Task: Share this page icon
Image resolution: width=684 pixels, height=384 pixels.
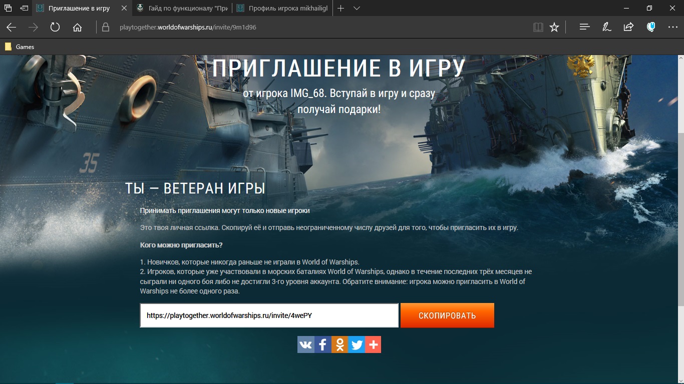Action: click(628, 27)
